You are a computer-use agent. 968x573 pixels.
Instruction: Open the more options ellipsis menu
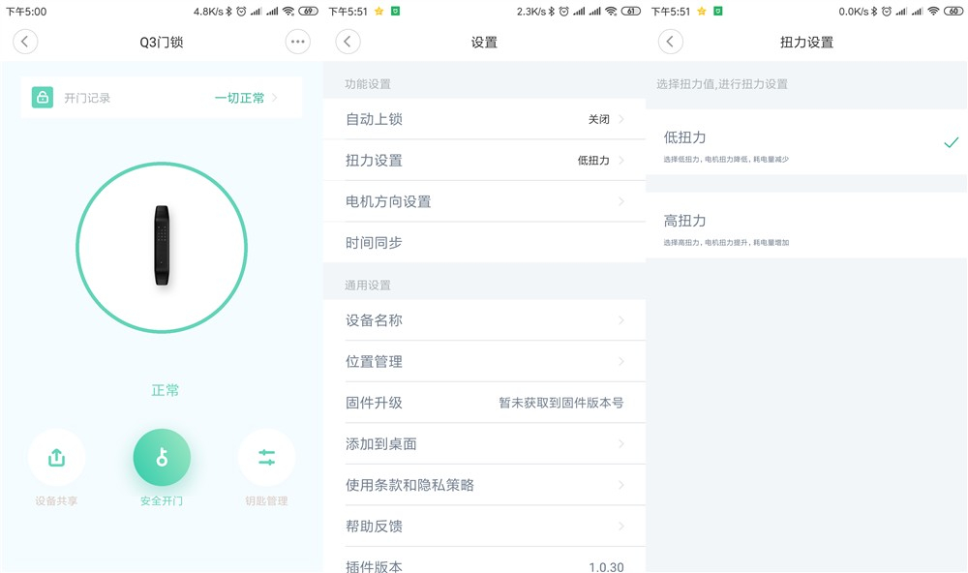coord(297,42)
